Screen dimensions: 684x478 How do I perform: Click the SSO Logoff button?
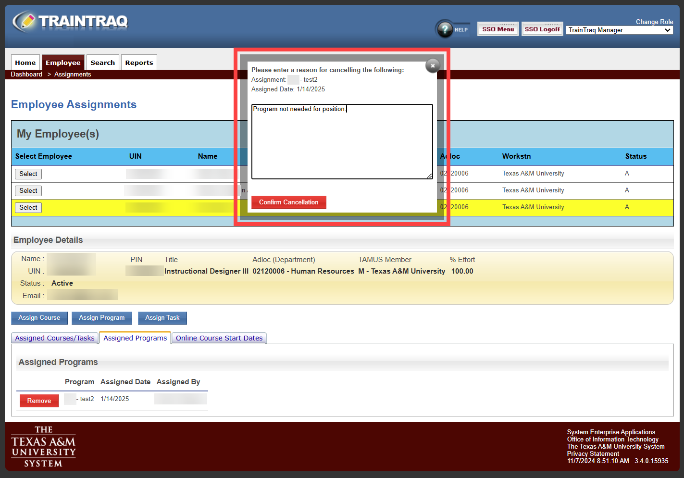pos(542,29)
